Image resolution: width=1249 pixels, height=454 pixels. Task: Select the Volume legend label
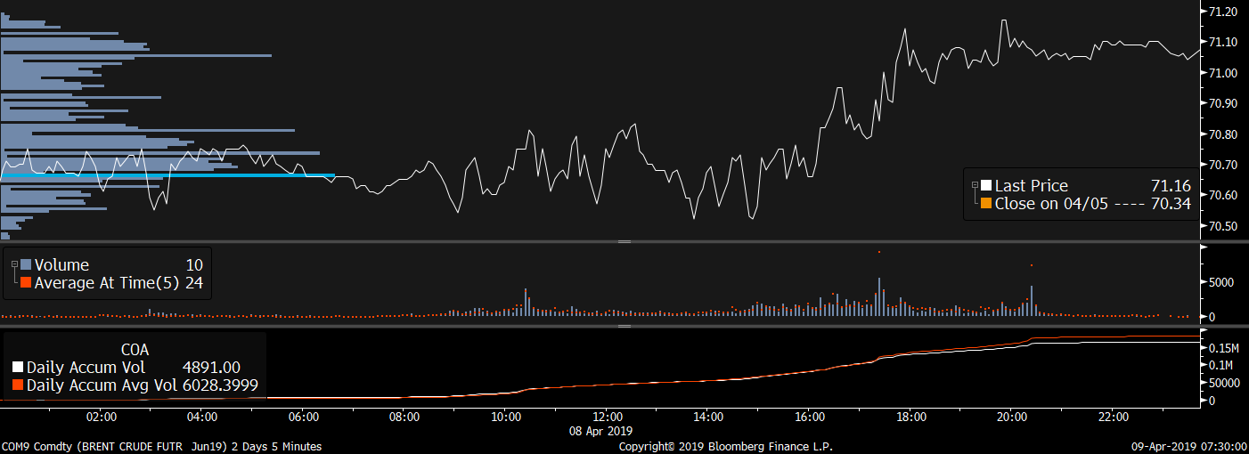(61, 264)
